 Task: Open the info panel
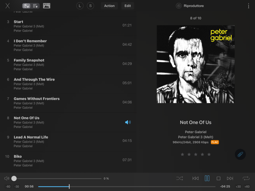[x=248, y=6]
